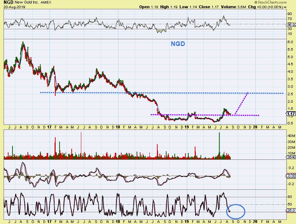Click the 3.5 price axis label
The width and height of the screenshot is (296, 224).
[290, 79]
